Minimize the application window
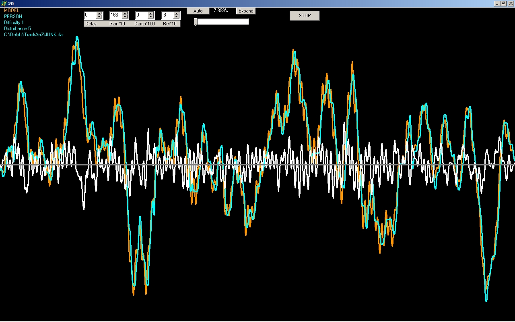Image resolution: width=515 pixels, height=322 pixels. (497, 3)
